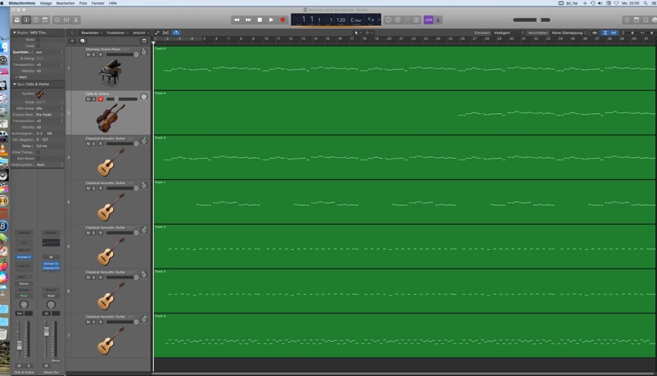Open the Note Pads button
Viewport: 657px width, 376px height.
[636, 20]
